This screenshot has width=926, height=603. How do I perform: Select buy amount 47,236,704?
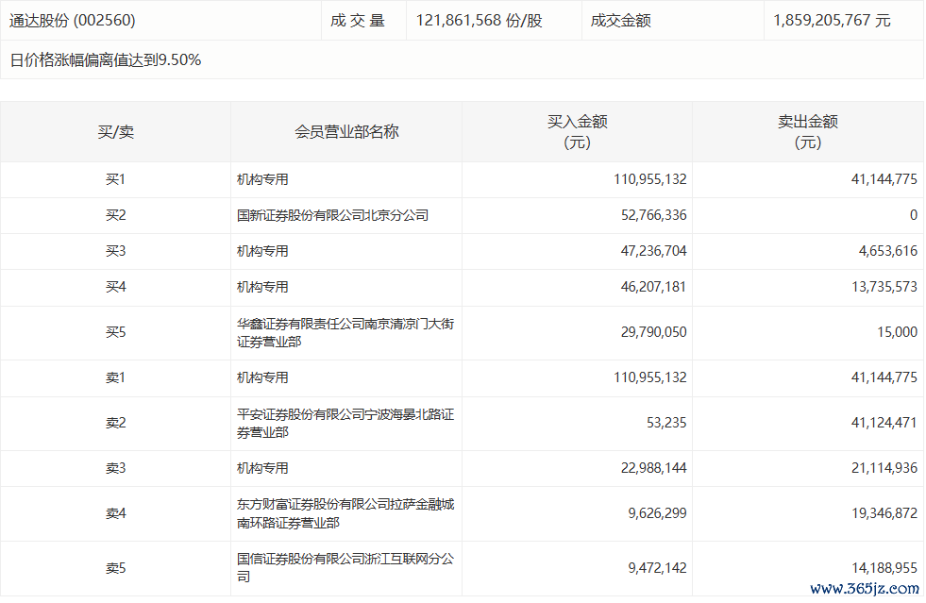coord(654,252)
